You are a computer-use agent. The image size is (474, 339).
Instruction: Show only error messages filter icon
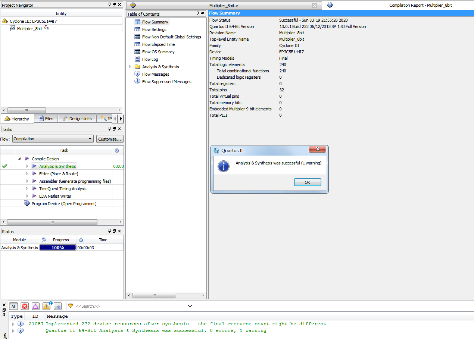click(25, 306)
